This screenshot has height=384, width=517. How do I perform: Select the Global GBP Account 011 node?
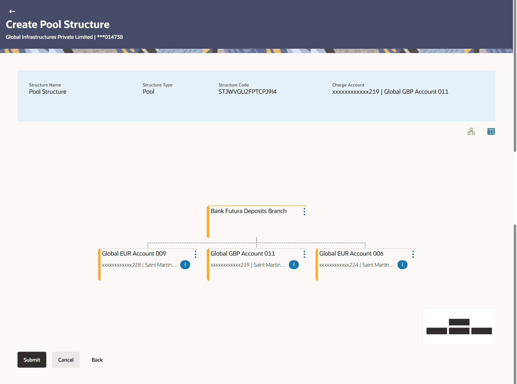242,254
